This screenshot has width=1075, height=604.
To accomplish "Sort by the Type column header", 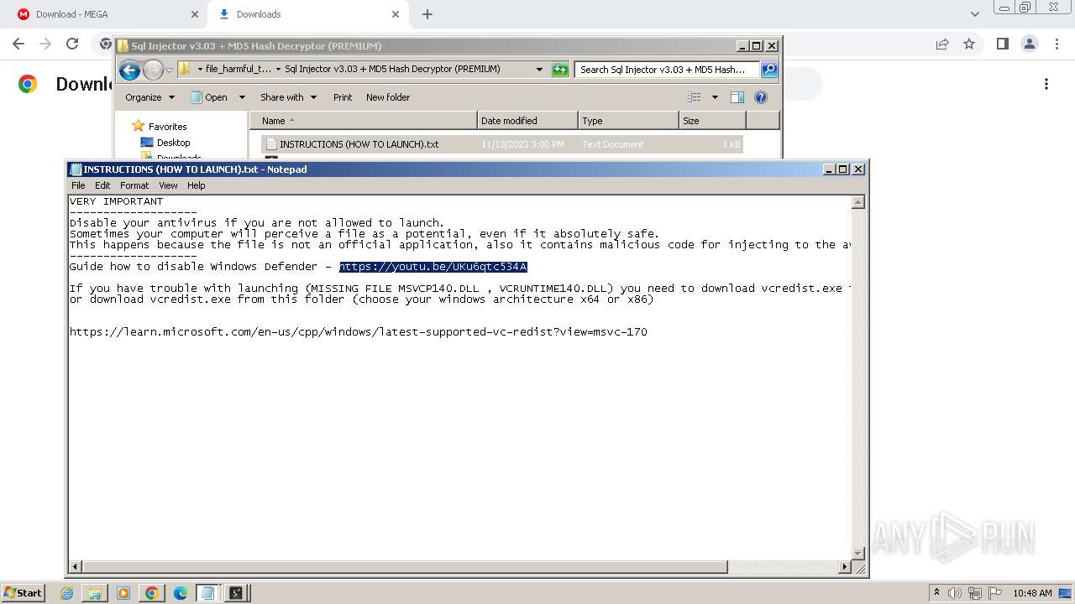I will tap(628, 121).
